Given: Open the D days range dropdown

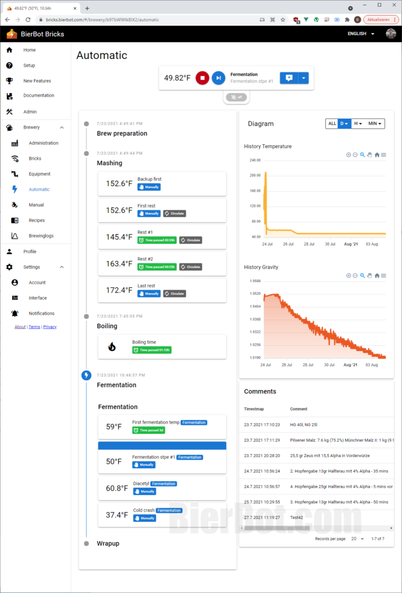Looking at the screenshot, I should click(x=344, y=123).
